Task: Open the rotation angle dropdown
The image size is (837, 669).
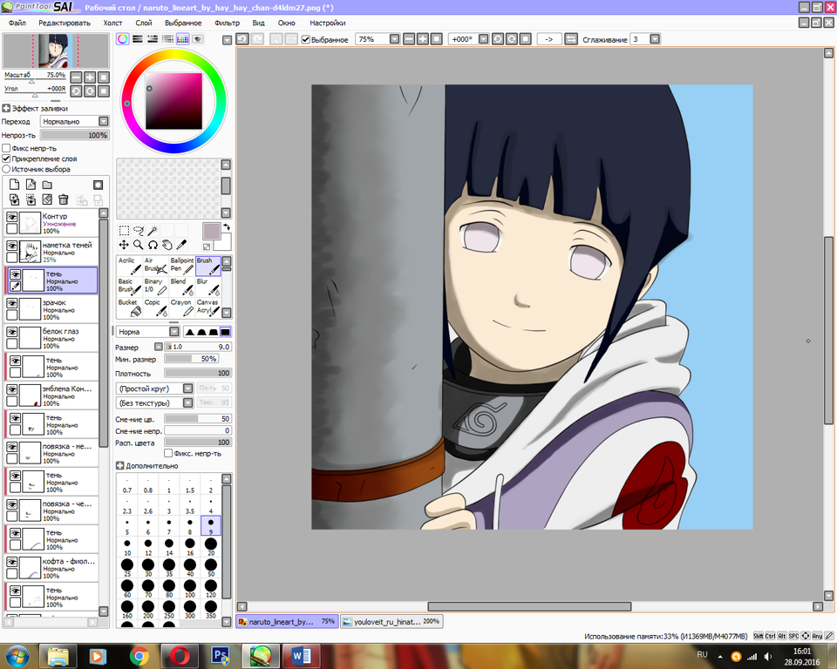Action: (x=484, y=39)
